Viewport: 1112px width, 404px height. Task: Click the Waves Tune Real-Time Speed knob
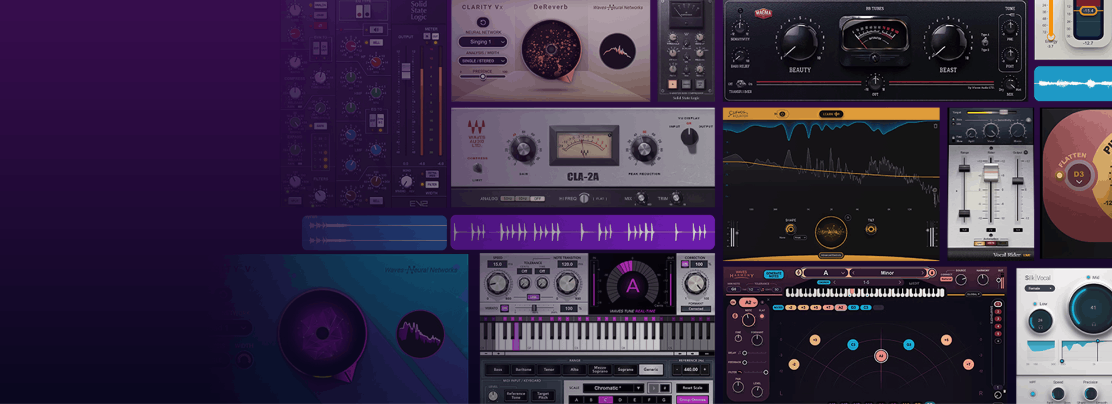[x=497, y=284]
